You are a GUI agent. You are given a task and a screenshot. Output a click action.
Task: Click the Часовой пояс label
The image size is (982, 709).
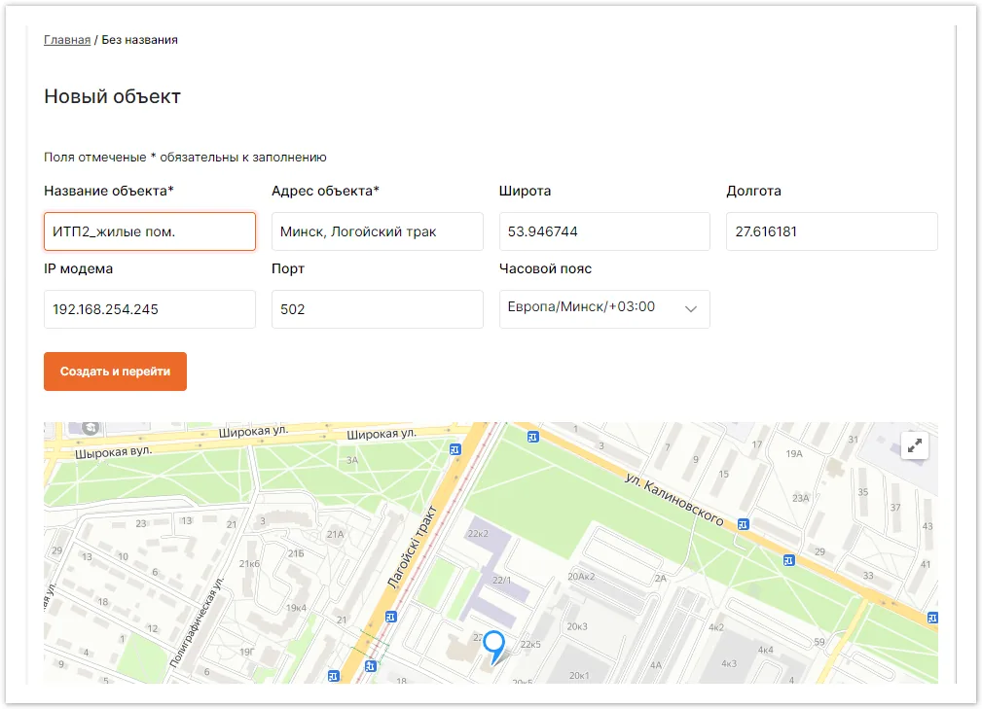[545, 268]
